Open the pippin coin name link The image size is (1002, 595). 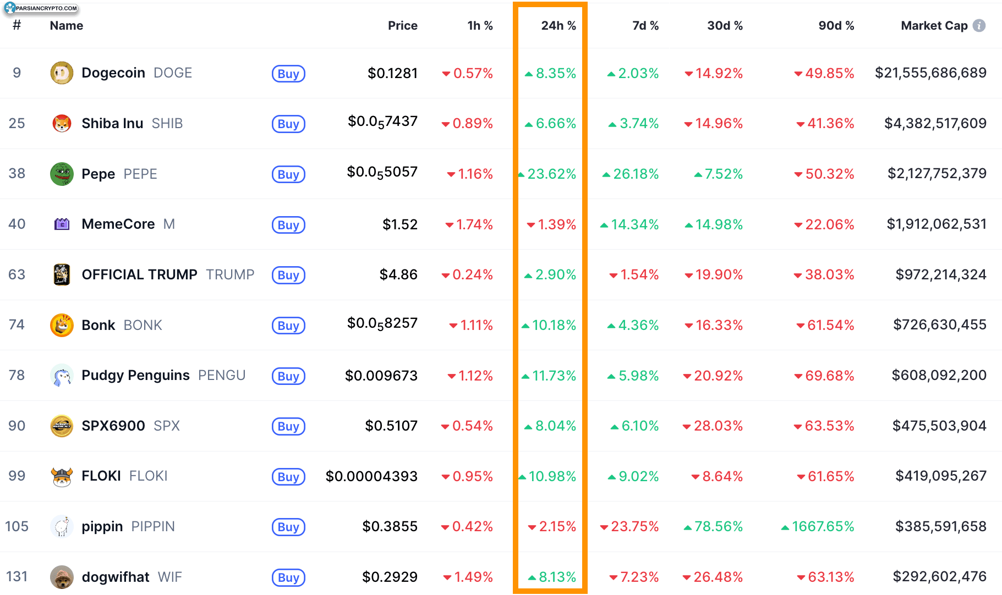click(x=102, y=526)
